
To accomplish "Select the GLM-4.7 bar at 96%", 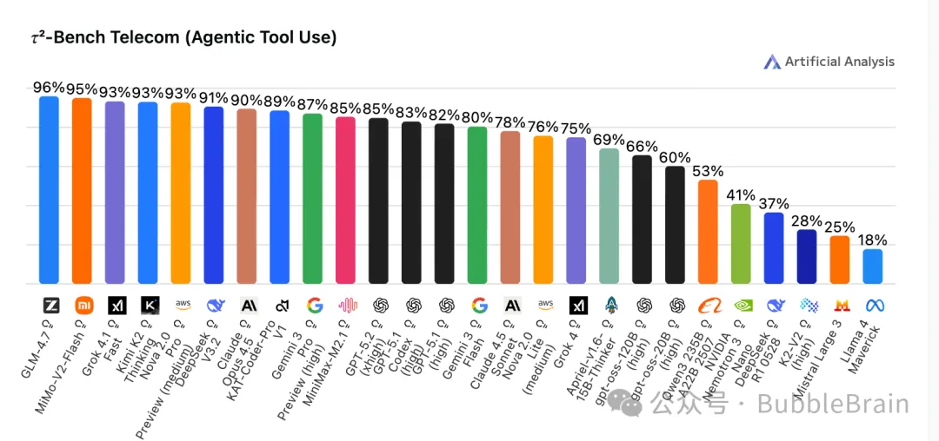I will (x=50, y=189).
